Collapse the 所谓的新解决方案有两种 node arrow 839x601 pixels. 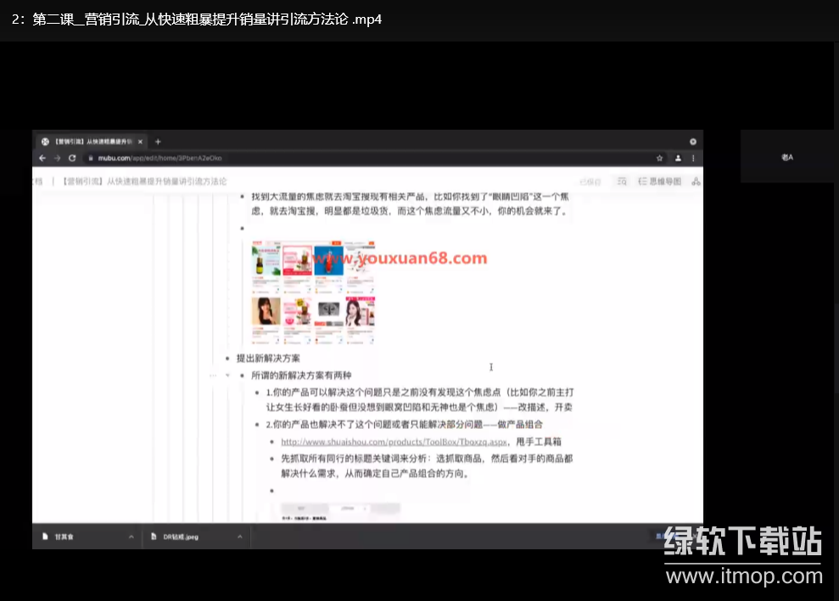pyautogui.click(x=228, y=376)
